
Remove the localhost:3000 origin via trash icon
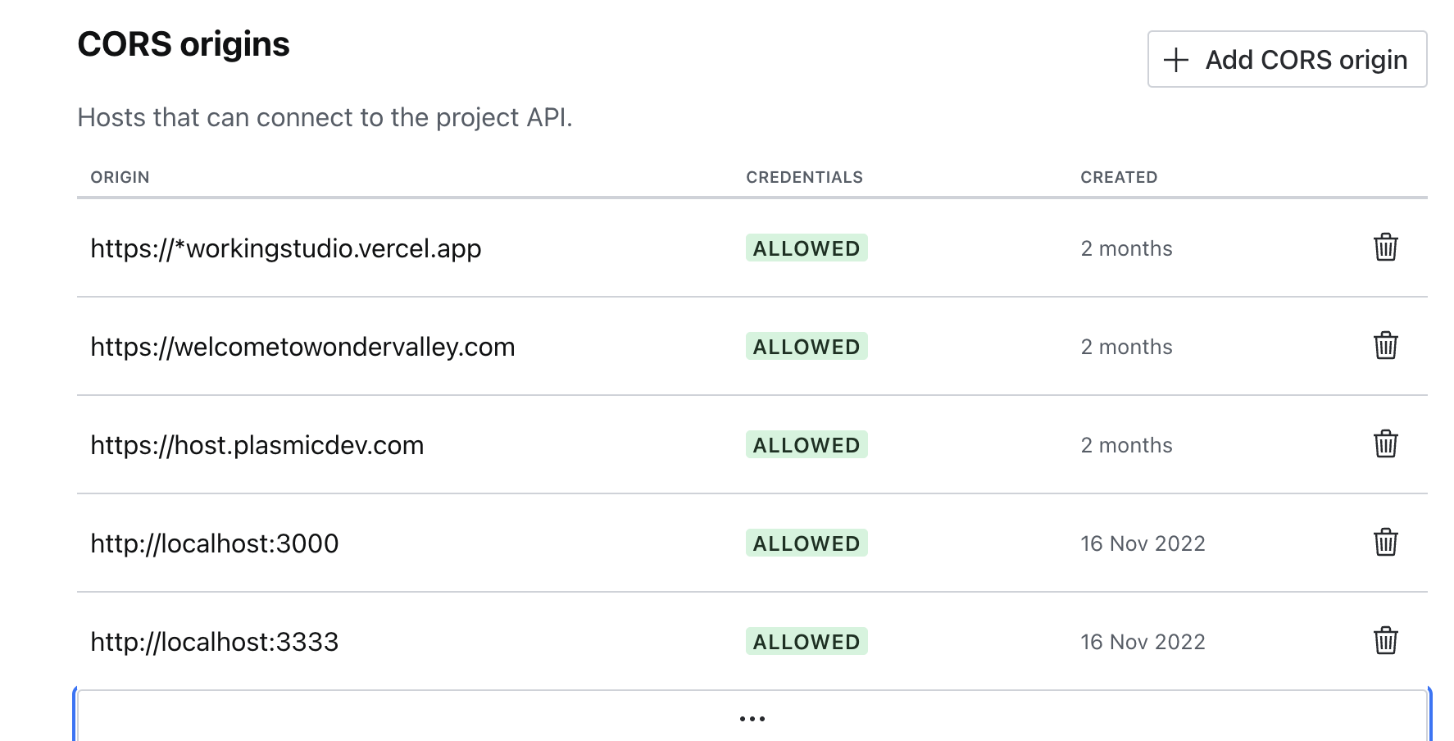click(x=1385, y=543)
